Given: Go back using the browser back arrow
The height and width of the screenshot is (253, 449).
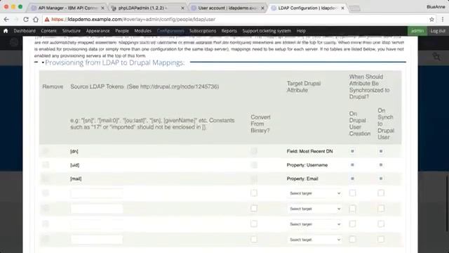Looking at the screenshot, I should pyautogui.click(x=6, y=19).
